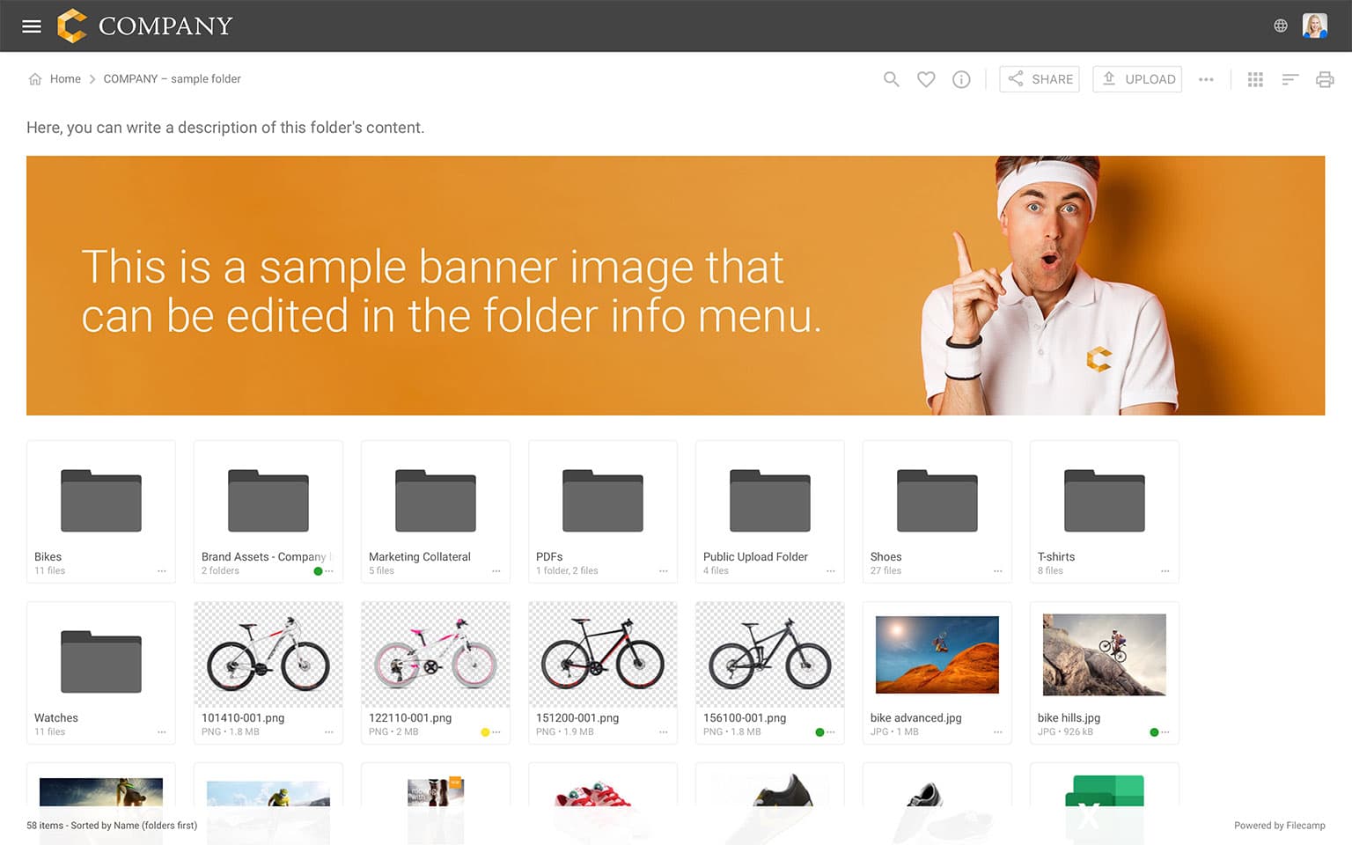Open the sort options icon
1352x845 pixels.
coord(1290,79)
